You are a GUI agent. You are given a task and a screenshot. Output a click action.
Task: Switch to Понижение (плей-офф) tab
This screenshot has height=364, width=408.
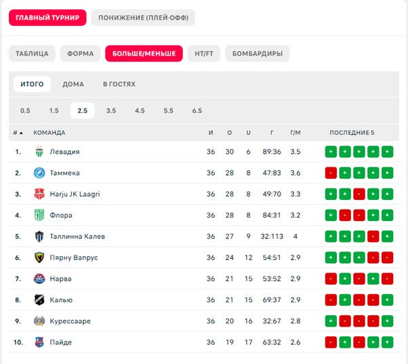point(143,18)
